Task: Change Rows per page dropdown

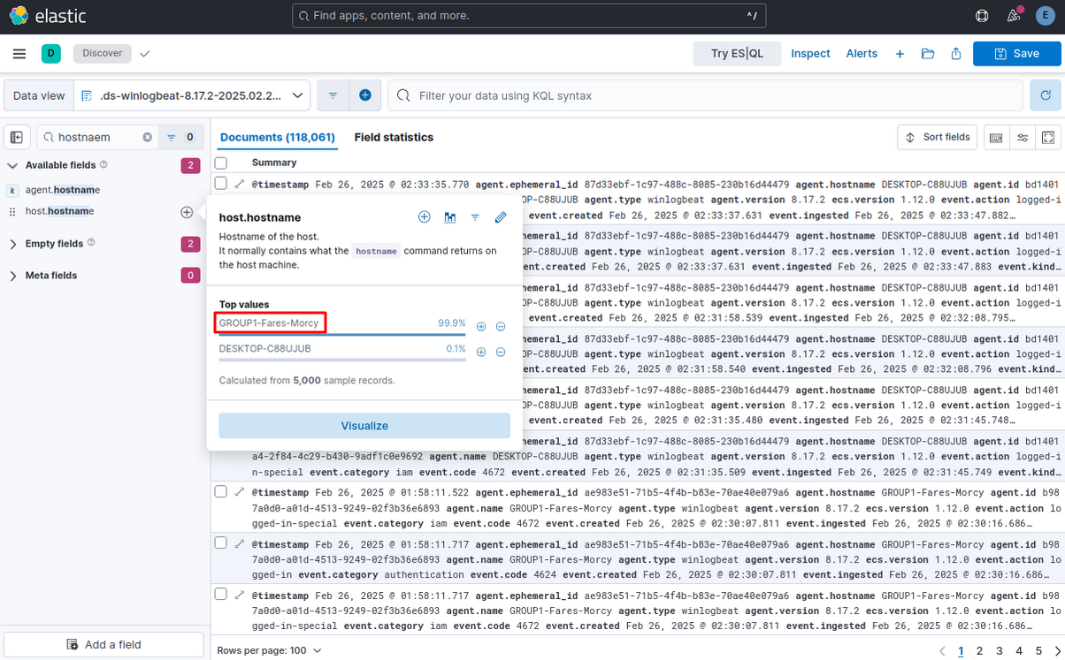Action: click(269, 650)
